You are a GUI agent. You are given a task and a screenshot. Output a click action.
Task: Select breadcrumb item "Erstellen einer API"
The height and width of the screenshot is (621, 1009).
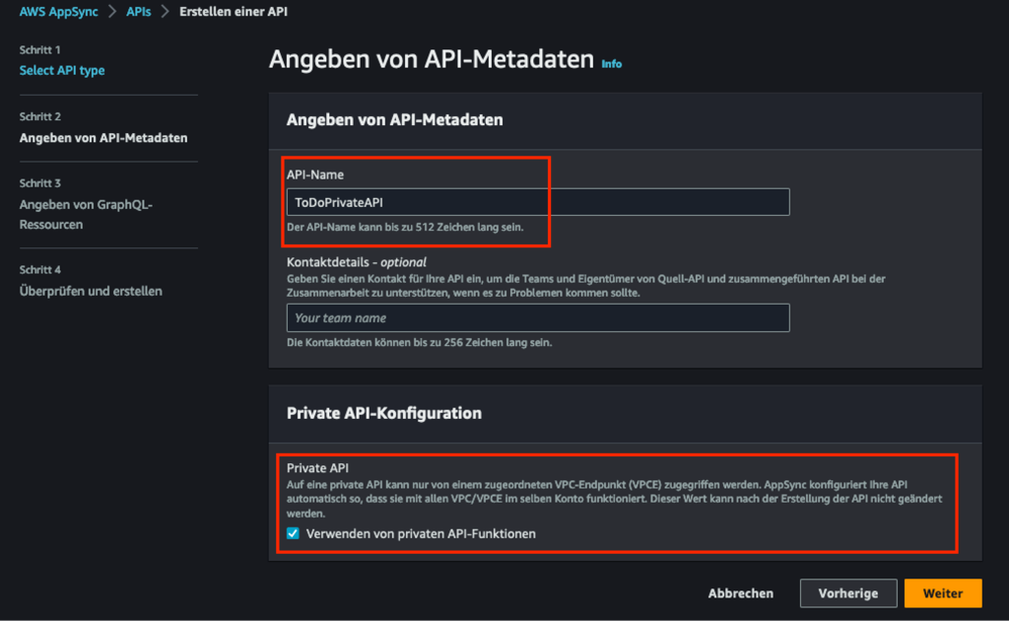click(x=233, y=13)
